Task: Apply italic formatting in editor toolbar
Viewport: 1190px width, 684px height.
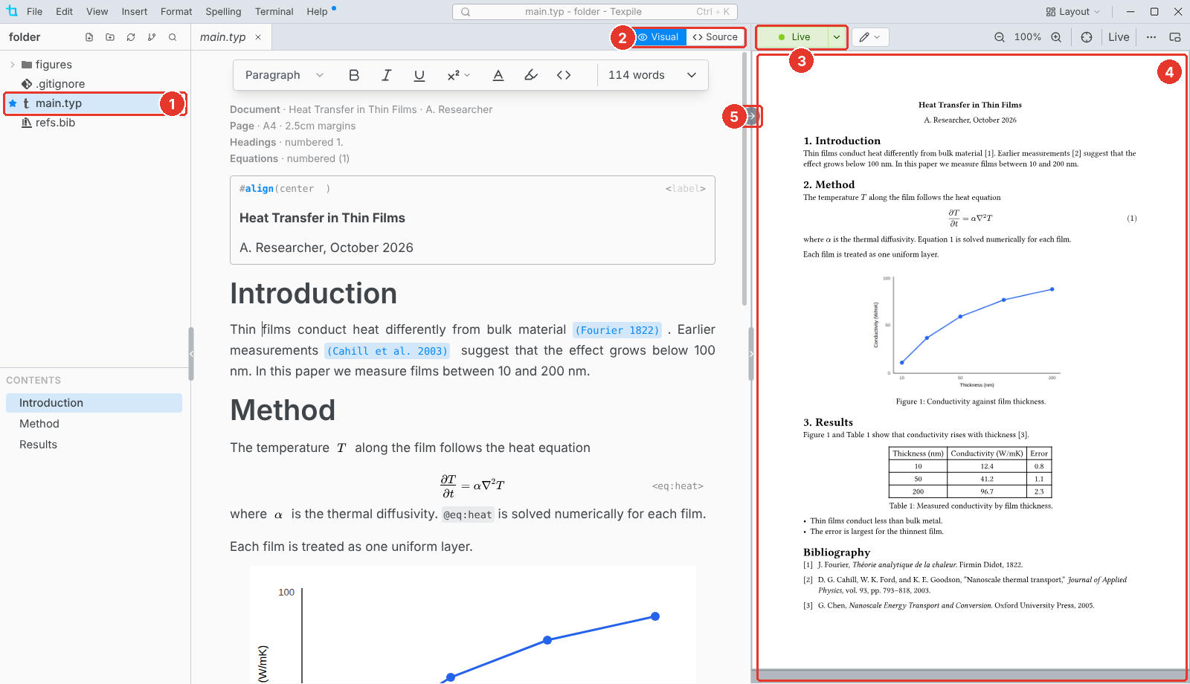Action: click(x=387, y=75)
